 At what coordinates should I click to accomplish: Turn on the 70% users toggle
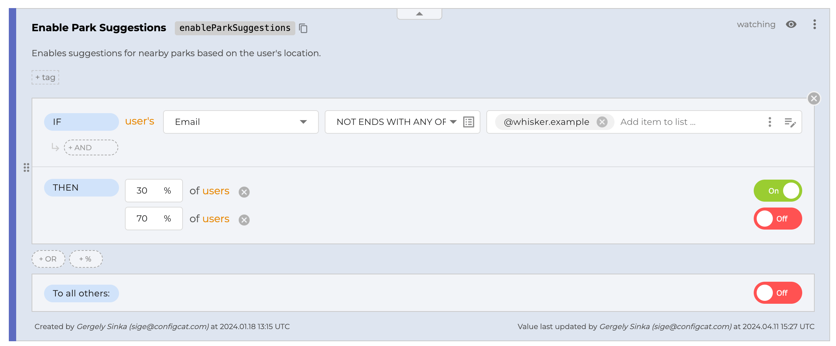(x=777, y=219)
